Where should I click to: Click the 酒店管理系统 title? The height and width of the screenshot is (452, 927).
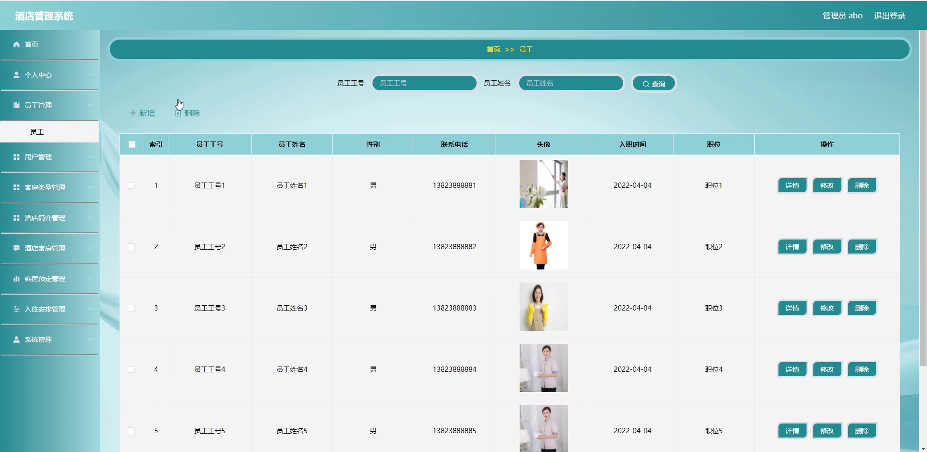(x=44, y=16)
